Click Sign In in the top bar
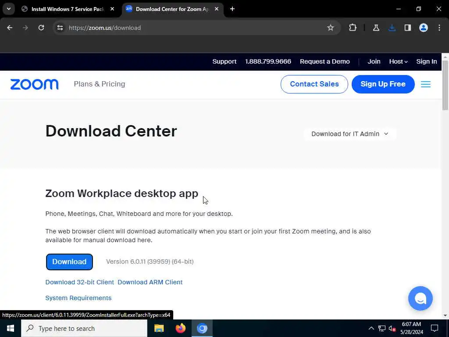 point(426,61)
